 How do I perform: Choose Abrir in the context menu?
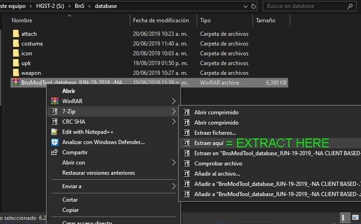point(68,91)
